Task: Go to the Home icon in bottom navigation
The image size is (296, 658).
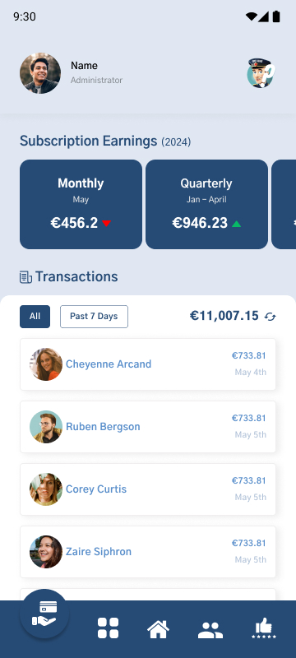Action: coord(158,629)
